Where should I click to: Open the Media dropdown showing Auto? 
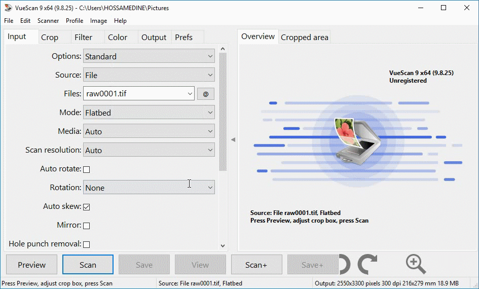(x=149, y=131)
